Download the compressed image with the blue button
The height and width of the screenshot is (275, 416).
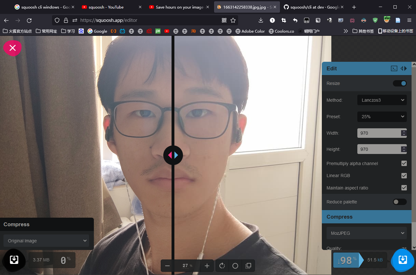402,260
